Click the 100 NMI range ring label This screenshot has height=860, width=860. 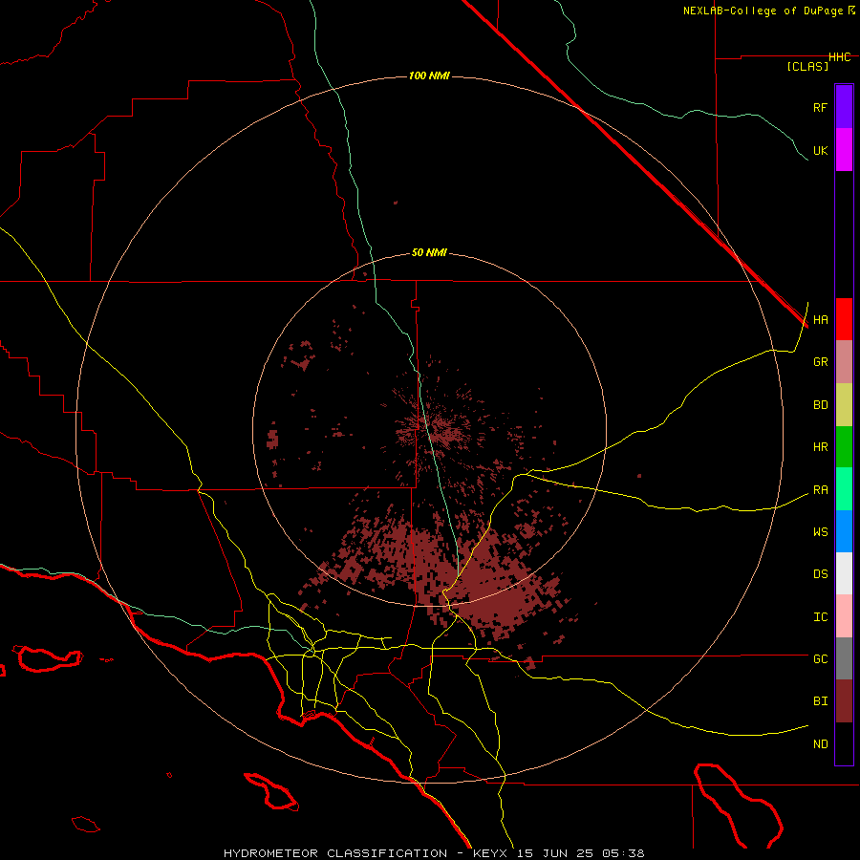(x=429, y=75)
